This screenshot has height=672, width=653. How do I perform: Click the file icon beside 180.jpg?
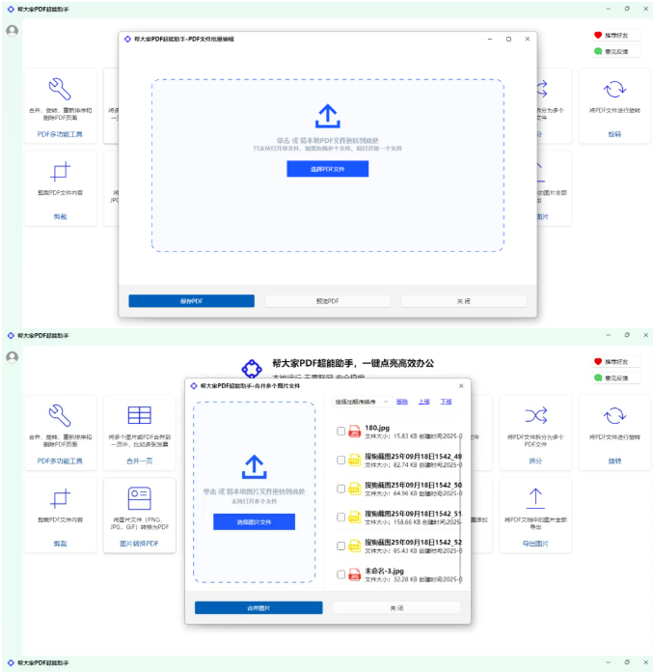point(354,432)
